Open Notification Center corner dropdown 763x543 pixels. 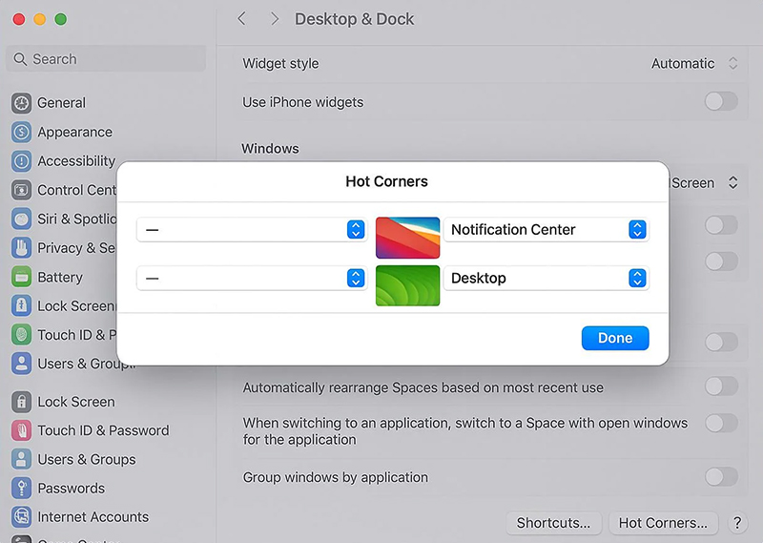point(546,229)
